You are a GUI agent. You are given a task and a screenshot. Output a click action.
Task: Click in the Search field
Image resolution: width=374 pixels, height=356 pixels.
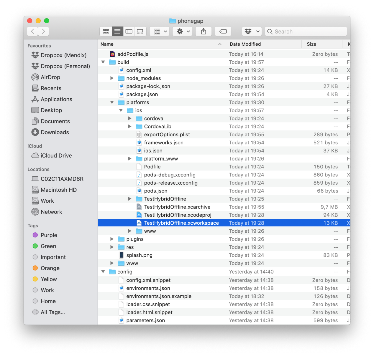[x=306, y=32]
